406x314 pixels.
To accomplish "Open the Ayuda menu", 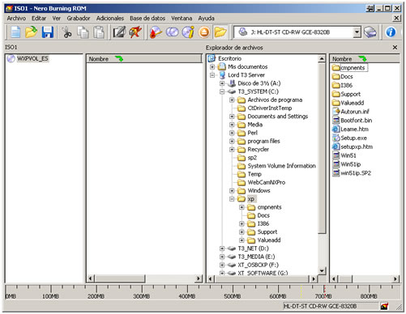I will (x=206, y=19).
